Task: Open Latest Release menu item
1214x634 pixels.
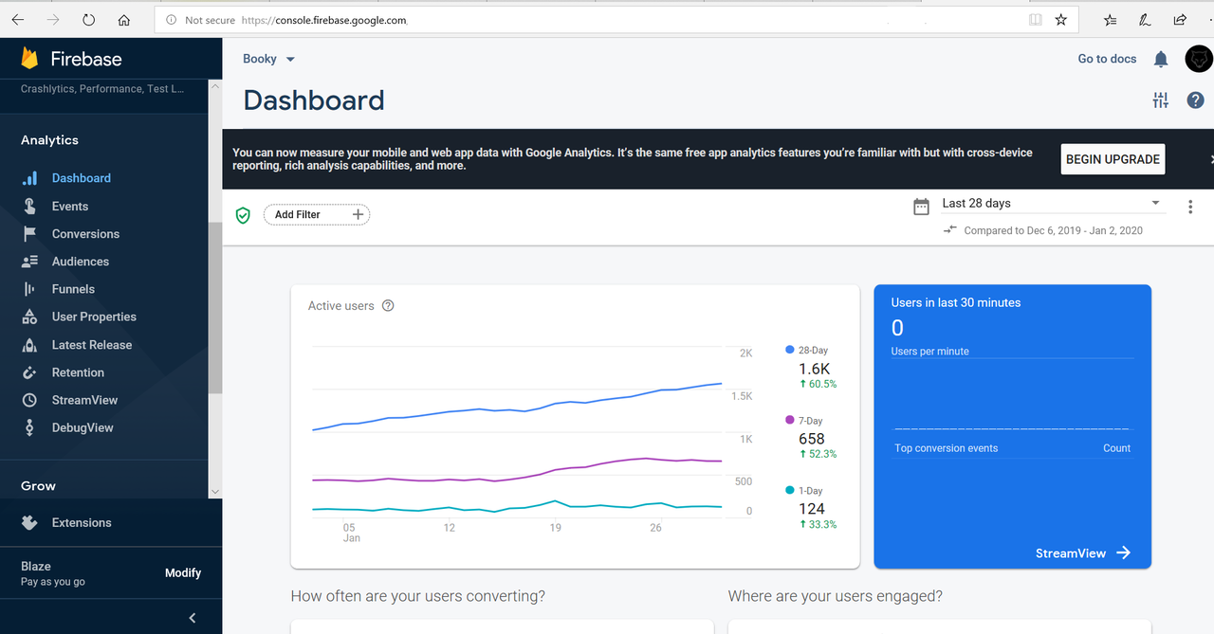Action: (x=92, y=345)
